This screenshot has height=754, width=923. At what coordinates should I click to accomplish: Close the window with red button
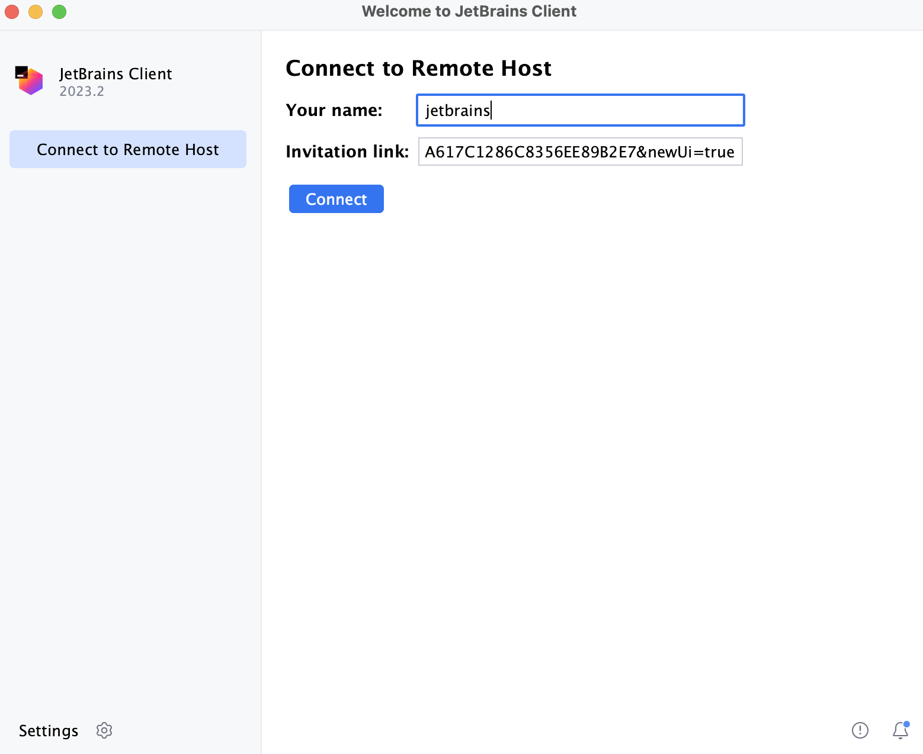coord(12,12)
